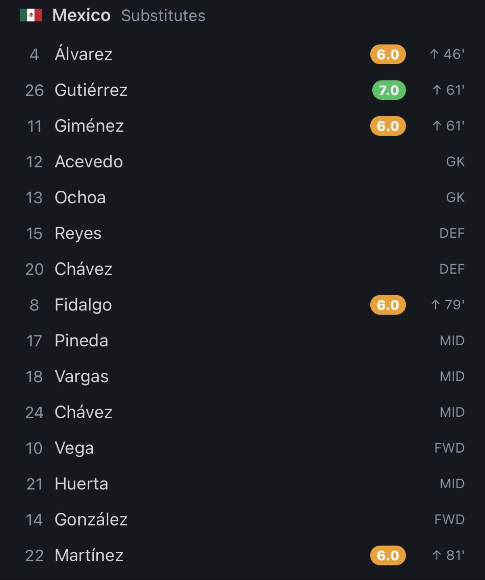Tap Martínez's 81' substitution-in indicator
The width and height of the screenshot is (485, 580).
click(x=448, y=555)
